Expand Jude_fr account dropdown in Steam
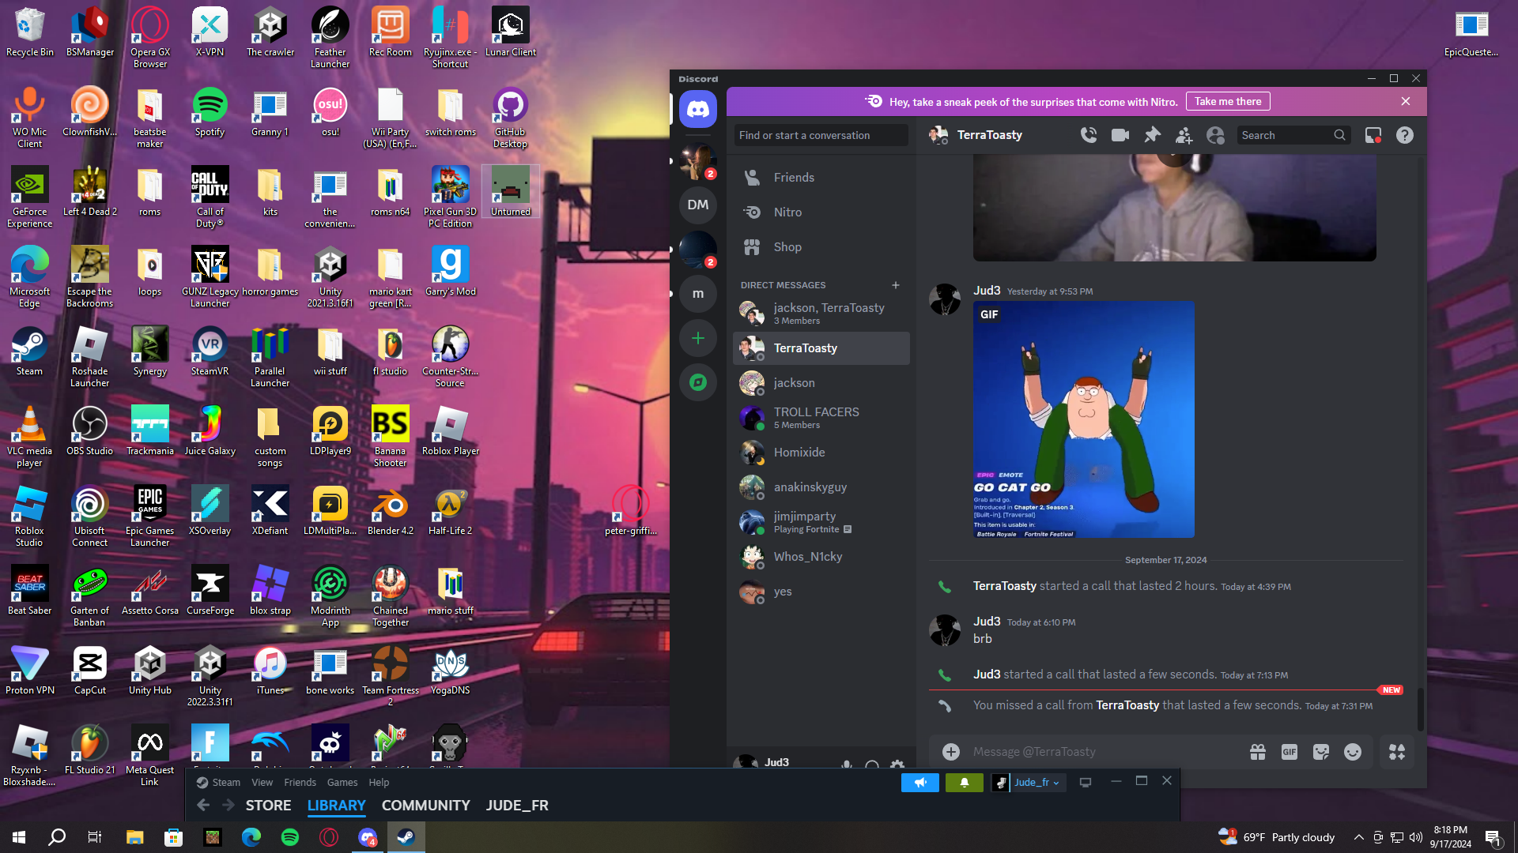This screenshot has width=1518, height=853. 1036,782
